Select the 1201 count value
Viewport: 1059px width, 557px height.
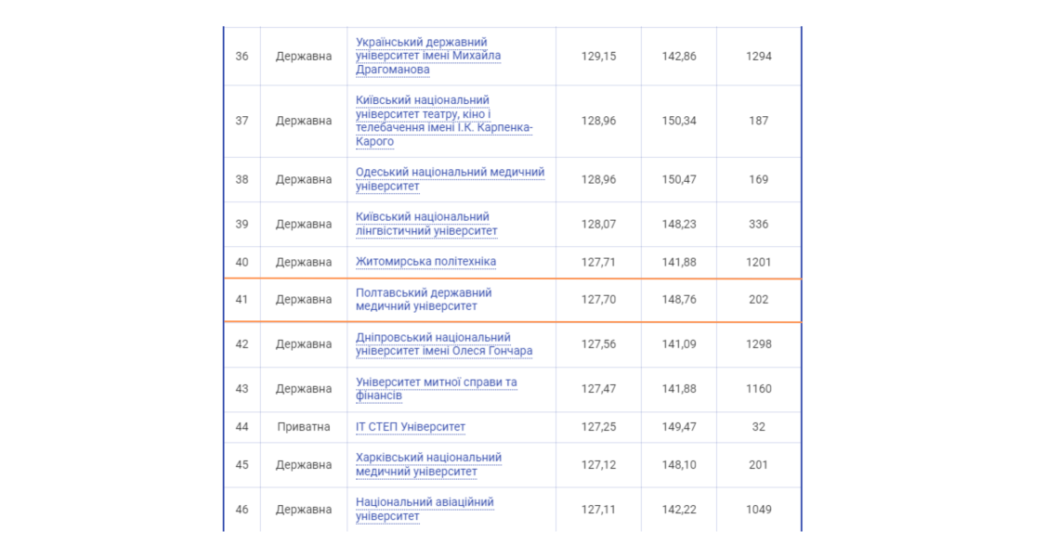tap(758, 262)
